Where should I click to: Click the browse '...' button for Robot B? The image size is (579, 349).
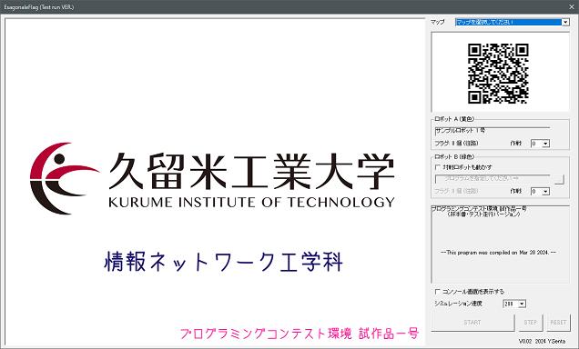pos(559,179)
